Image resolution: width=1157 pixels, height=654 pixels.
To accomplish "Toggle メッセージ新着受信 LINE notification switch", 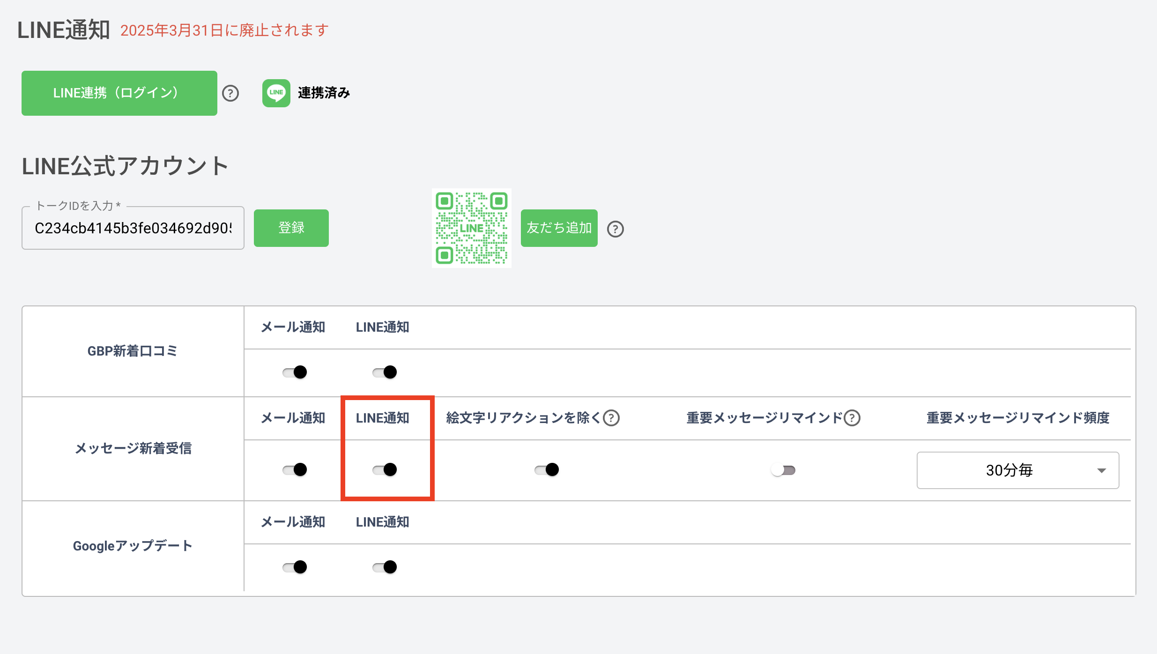I will (385, 469).
